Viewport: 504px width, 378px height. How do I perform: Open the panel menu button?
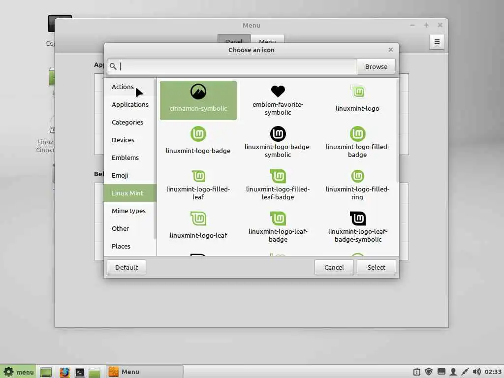point(18,372)
